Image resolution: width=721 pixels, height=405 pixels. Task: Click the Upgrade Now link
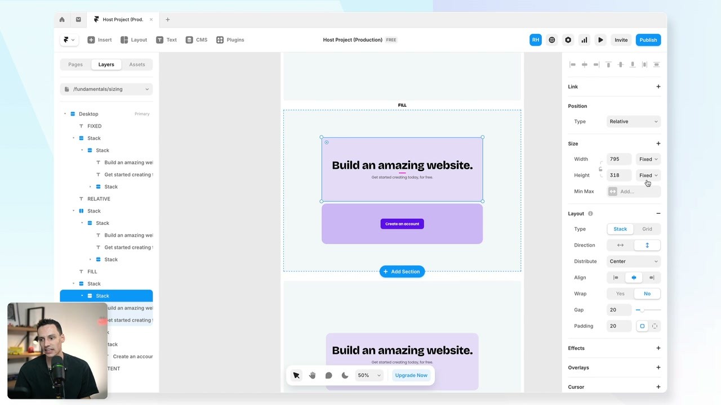pyautogui.click(x=411, y=375)
